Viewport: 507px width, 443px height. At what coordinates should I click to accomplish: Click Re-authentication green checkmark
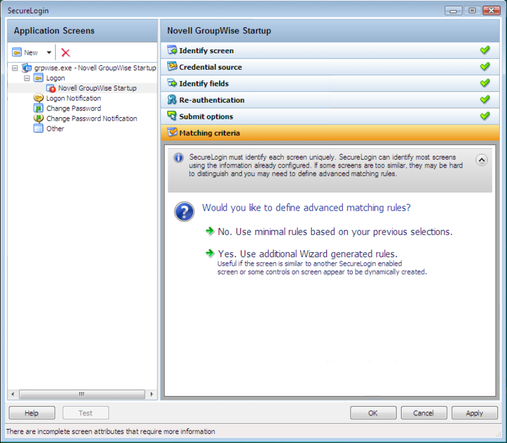click(485, 100)
